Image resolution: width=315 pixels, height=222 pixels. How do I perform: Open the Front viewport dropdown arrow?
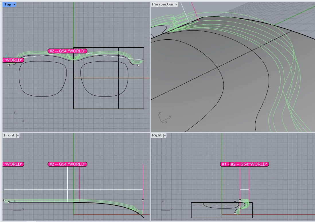click(x=18, y=136)
